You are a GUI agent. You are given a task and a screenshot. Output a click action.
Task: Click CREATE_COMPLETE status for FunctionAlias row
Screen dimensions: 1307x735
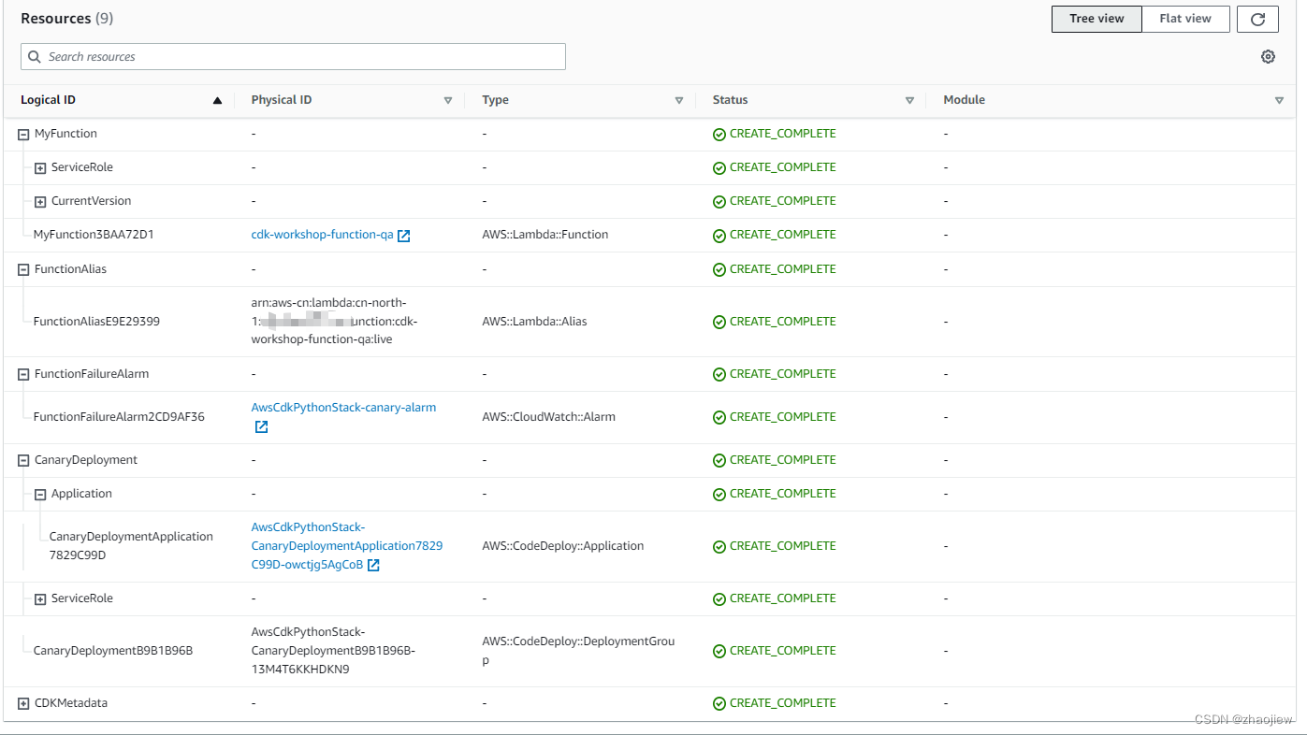coord(782,269)
